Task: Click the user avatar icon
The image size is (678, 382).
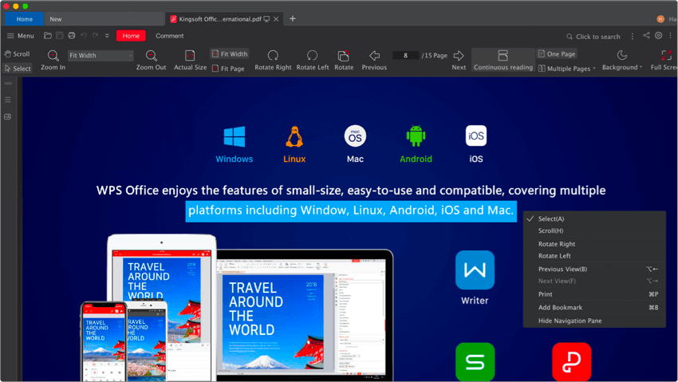Action: [x=660, y=19]
